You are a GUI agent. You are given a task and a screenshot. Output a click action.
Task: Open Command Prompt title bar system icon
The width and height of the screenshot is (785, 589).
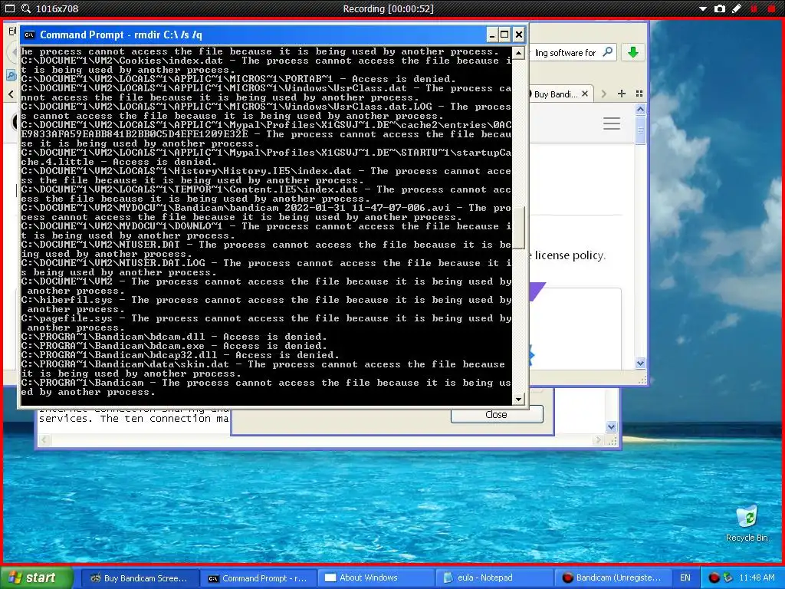(x=30, y=35)
